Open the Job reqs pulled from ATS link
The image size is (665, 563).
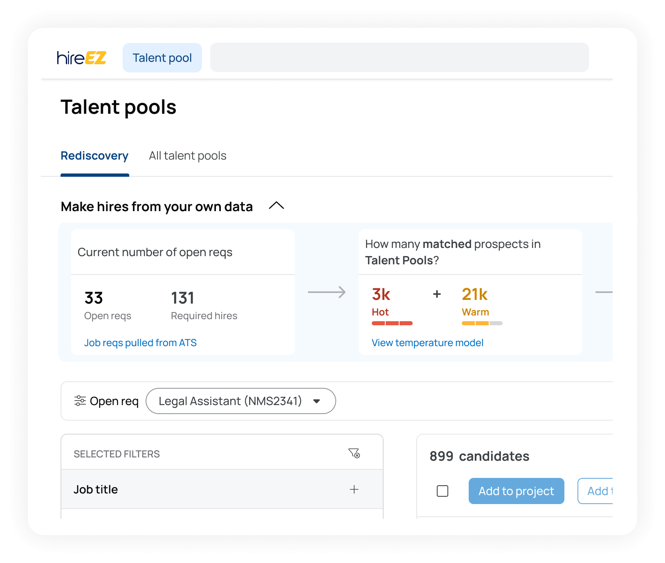coord(141,342)
